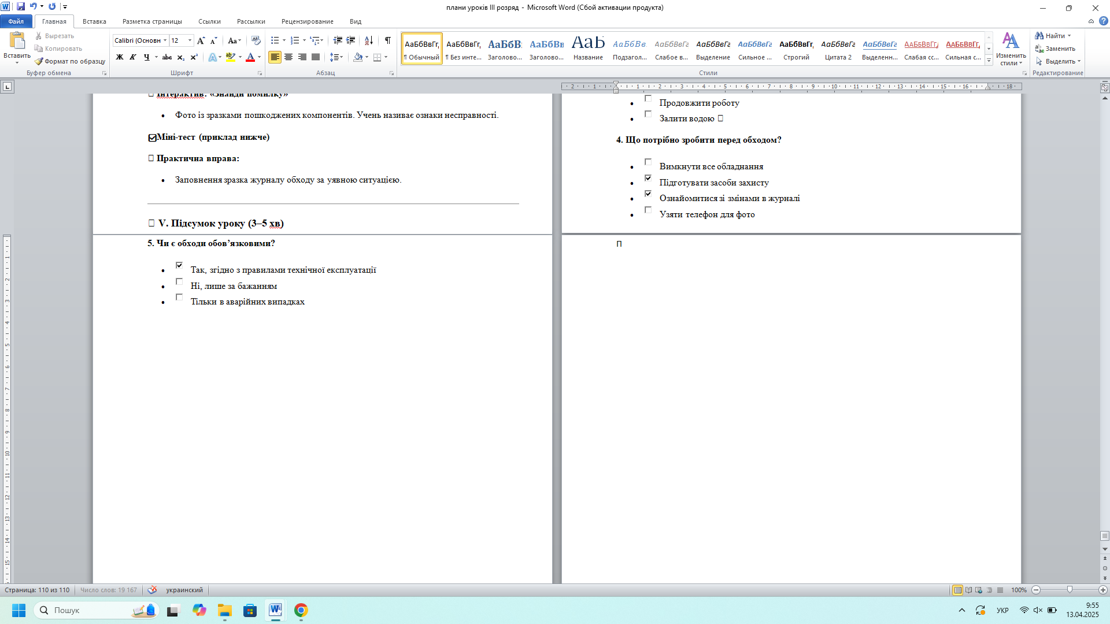Check the 'Ні, лише за бажанням' checkbox
Image resolution: width=1110 pixels, height=624 pixels.
pyautogui.click(x=179, y=282)
